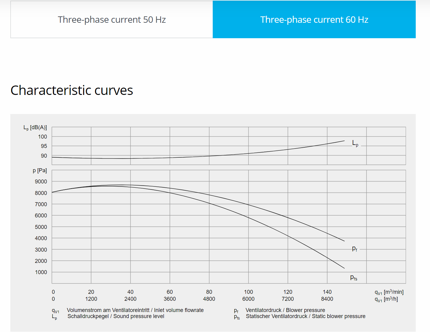Click the 8400 m³/h tick label

click(x=327, y=299)
